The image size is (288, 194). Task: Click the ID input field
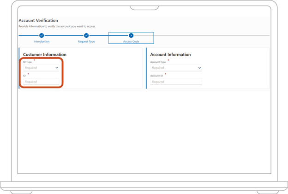41,82
